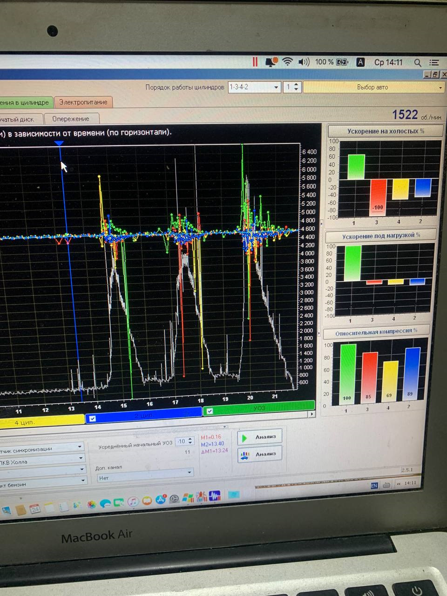The height and width of the screenshot is (596, 447).
Task: Switch the input source 'A' icon
Action: tap(360, 62)
